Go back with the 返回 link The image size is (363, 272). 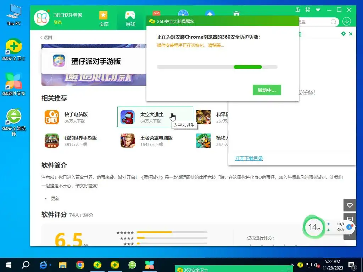pos(46,38)
